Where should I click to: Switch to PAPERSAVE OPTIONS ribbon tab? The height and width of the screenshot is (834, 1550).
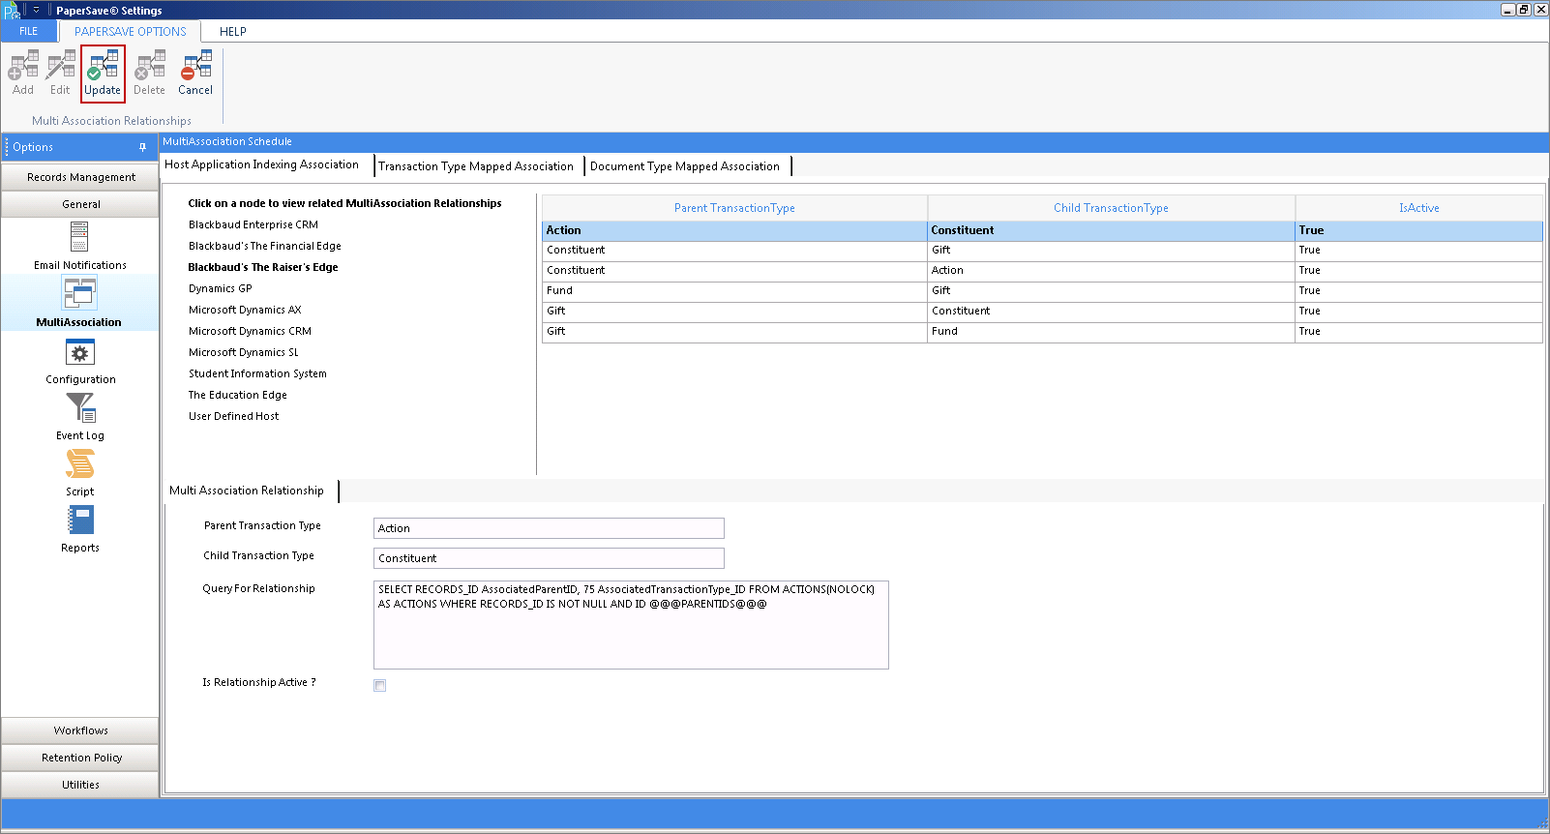130,31
